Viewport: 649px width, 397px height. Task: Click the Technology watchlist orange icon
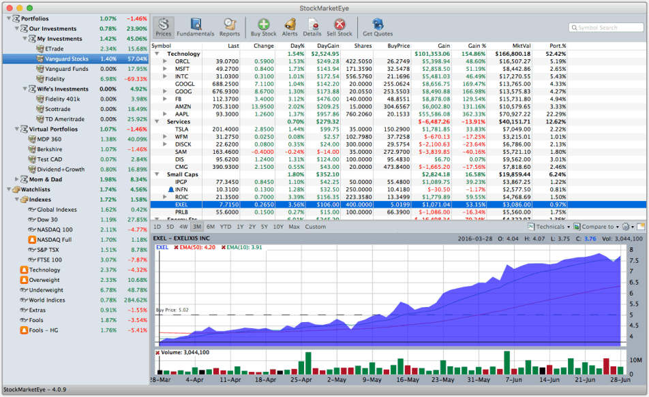tap(24, 270)
